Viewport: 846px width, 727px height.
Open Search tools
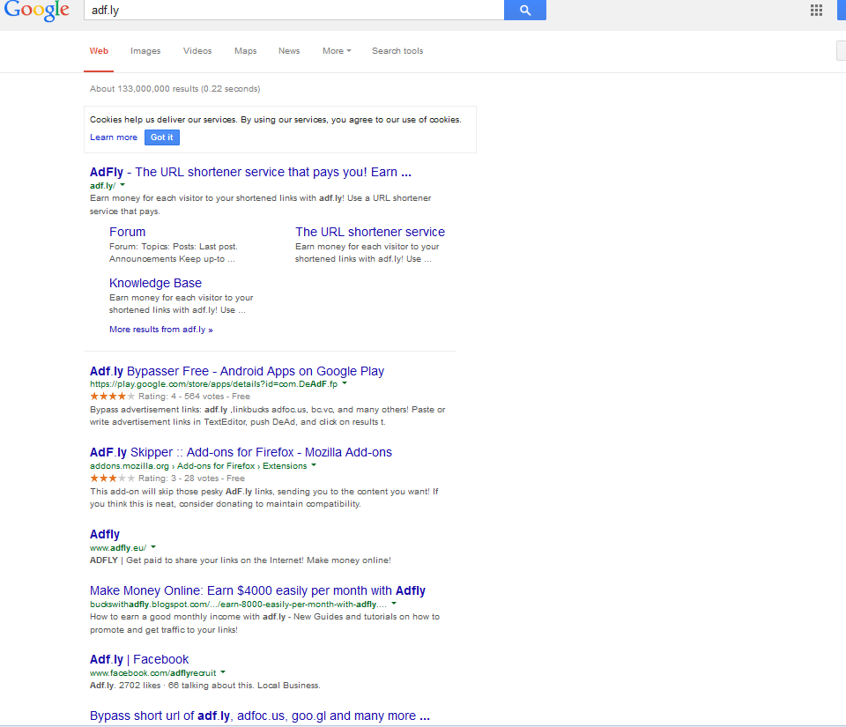(x=397, y=51)
